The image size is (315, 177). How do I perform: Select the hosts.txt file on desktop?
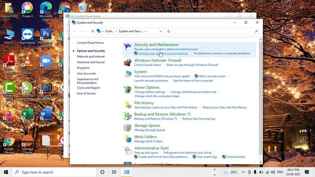[46, 143]
